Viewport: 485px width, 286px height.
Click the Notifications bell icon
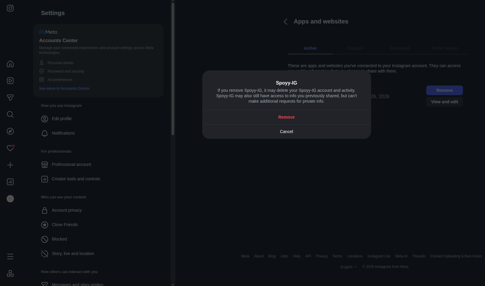click(x=45, y=133)
